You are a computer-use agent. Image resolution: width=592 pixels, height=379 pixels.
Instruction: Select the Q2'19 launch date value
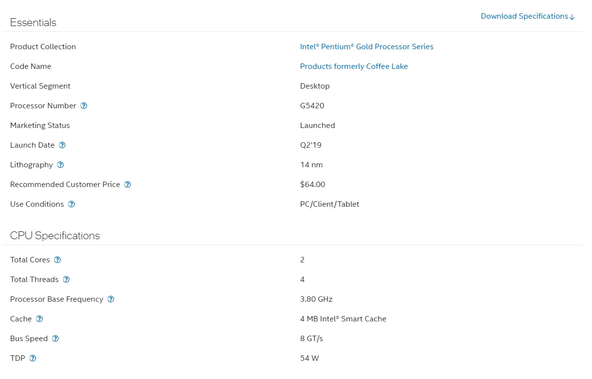(x=311, y=145)
